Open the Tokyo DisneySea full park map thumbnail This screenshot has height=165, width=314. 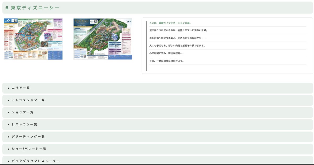(33, 39)
